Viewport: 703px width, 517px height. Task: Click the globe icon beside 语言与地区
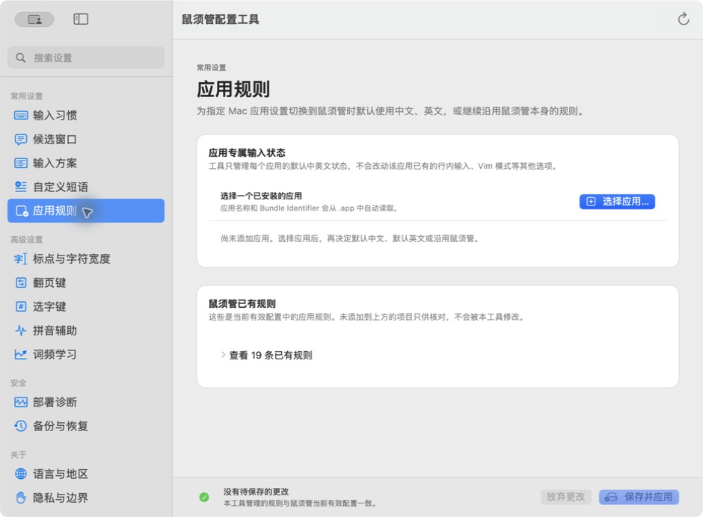[21, 474]
